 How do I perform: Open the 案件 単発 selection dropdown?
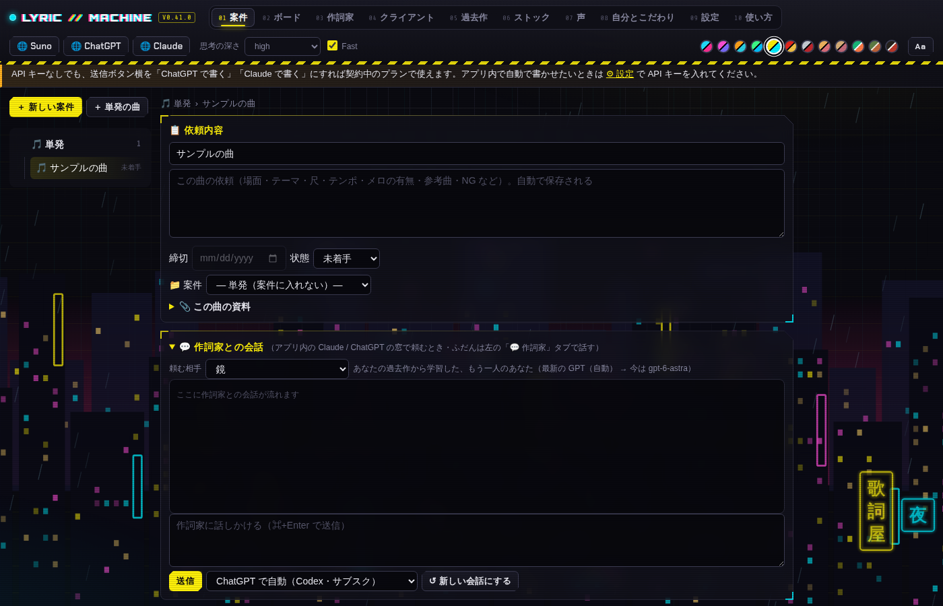[x=288, y=285]
